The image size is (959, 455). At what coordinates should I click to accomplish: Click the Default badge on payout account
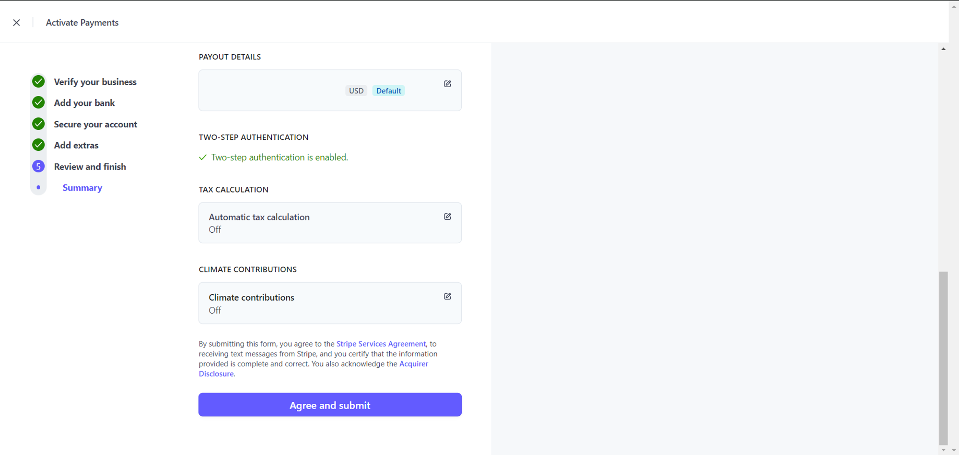coord(388,91)
